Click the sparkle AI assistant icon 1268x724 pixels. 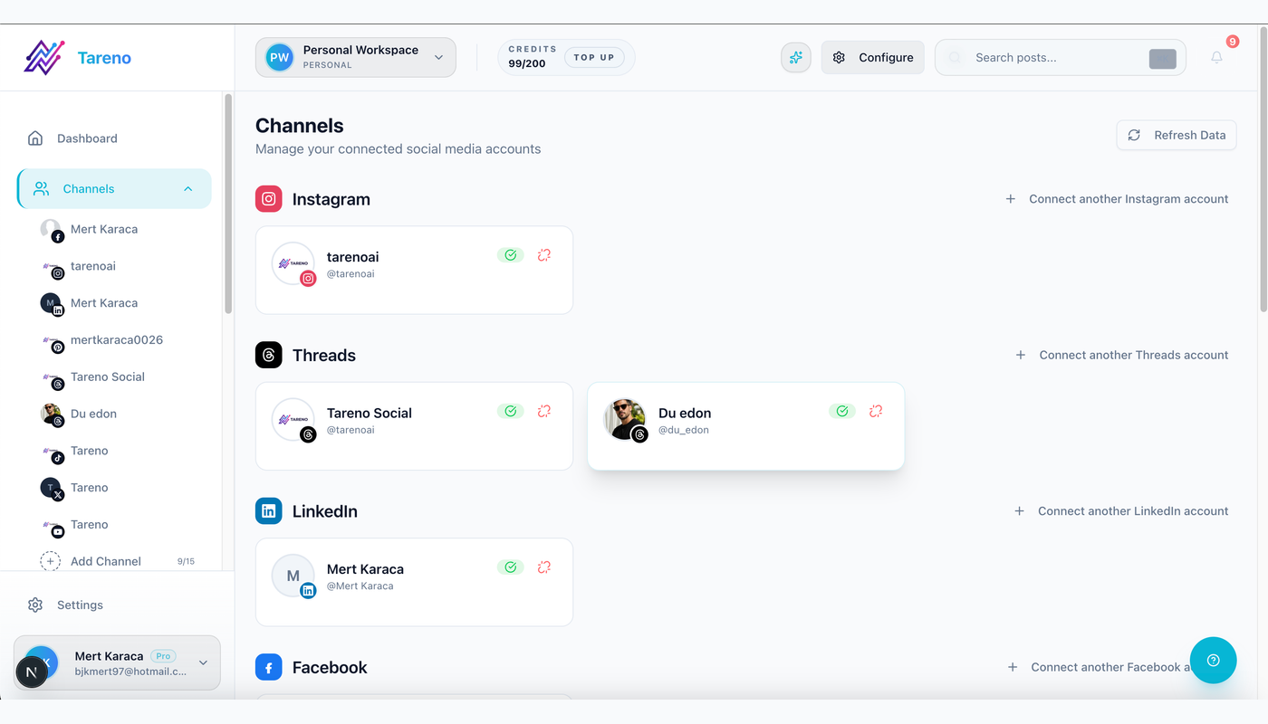pos(796,57)
